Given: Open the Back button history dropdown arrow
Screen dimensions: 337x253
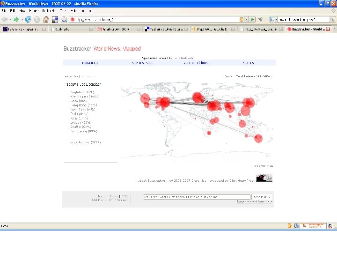Looking at the screenshot, I should tap(10, 20).
